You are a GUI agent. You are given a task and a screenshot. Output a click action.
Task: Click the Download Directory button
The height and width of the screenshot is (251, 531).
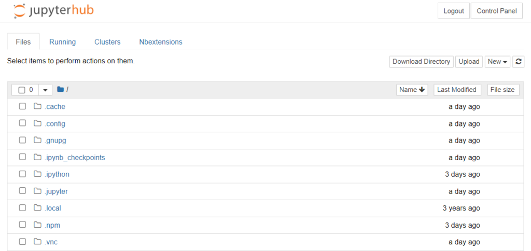pos(421,62)
